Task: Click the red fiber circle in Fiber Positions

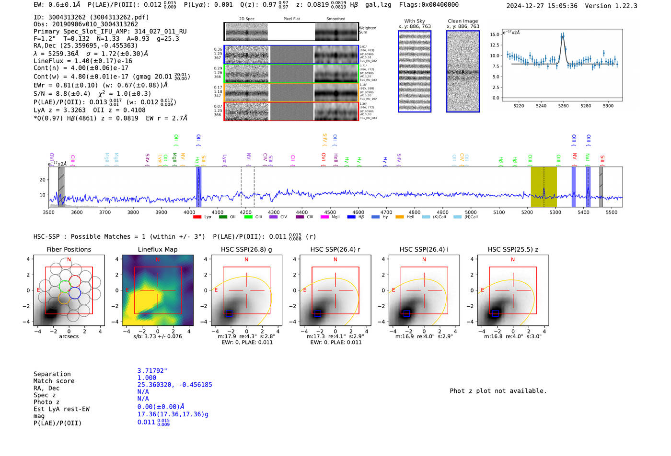Action: 75,281
